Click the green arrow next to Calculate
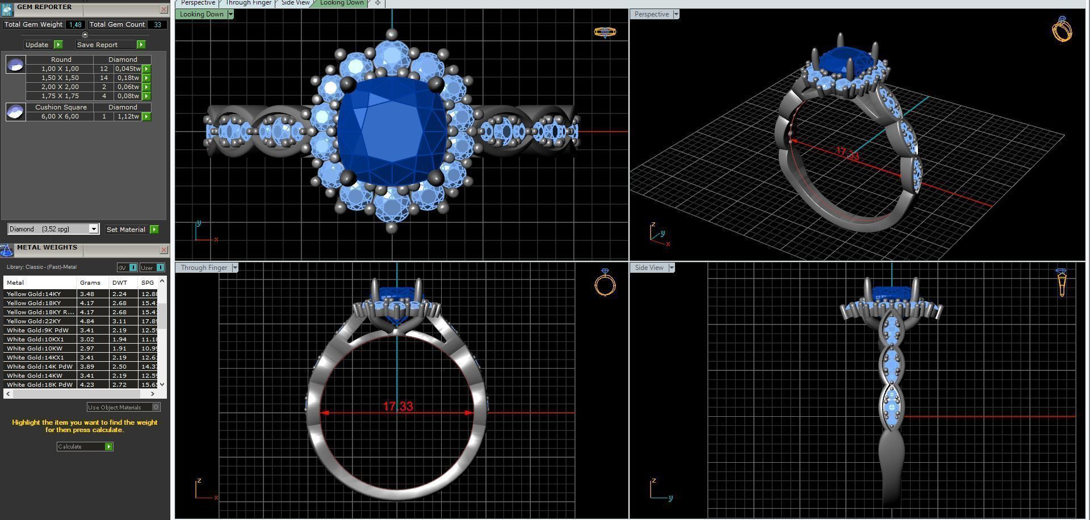The image size is (1090, 520). 109,446
